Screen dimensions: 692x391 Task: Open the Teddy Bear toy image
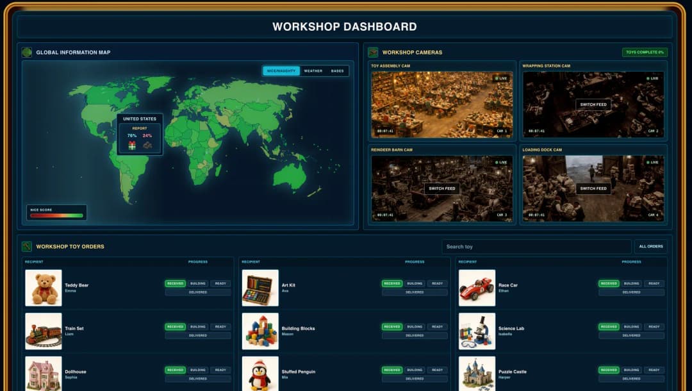tap(44, 288)
